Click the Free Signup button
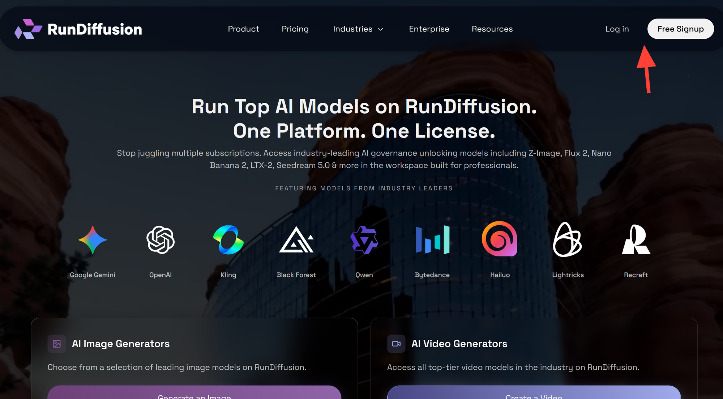The height and width of the screenshot is (399, 723). tap(680, 29)
